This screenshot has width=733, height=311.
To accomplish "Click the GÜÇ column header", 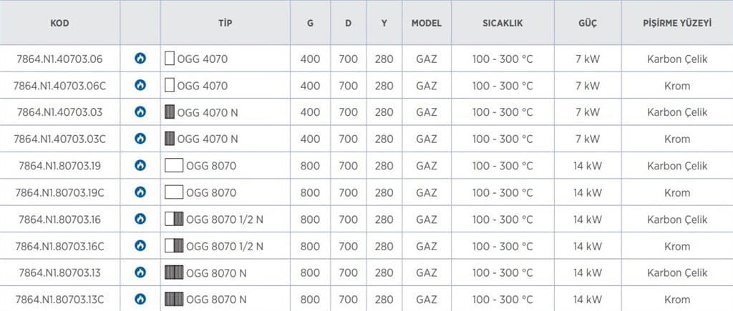I will click(588, 23).
